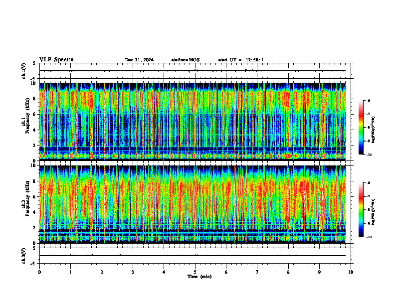
Task: Click the time axis tick label "2"
Action: point(102,272)
